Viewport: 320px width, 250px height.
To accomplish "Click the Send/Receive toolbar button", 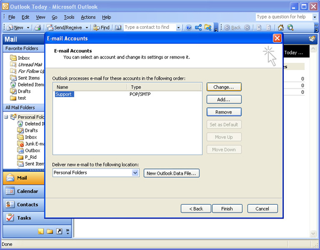I will (65, 28).
